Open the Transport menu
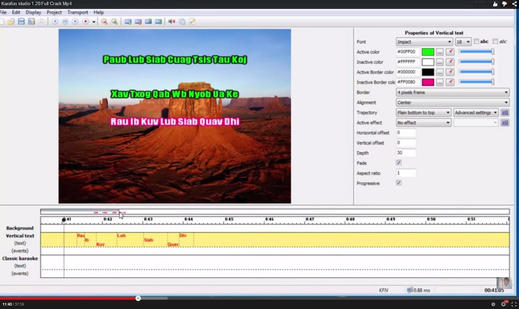519x309 pixels. point(78,12)
